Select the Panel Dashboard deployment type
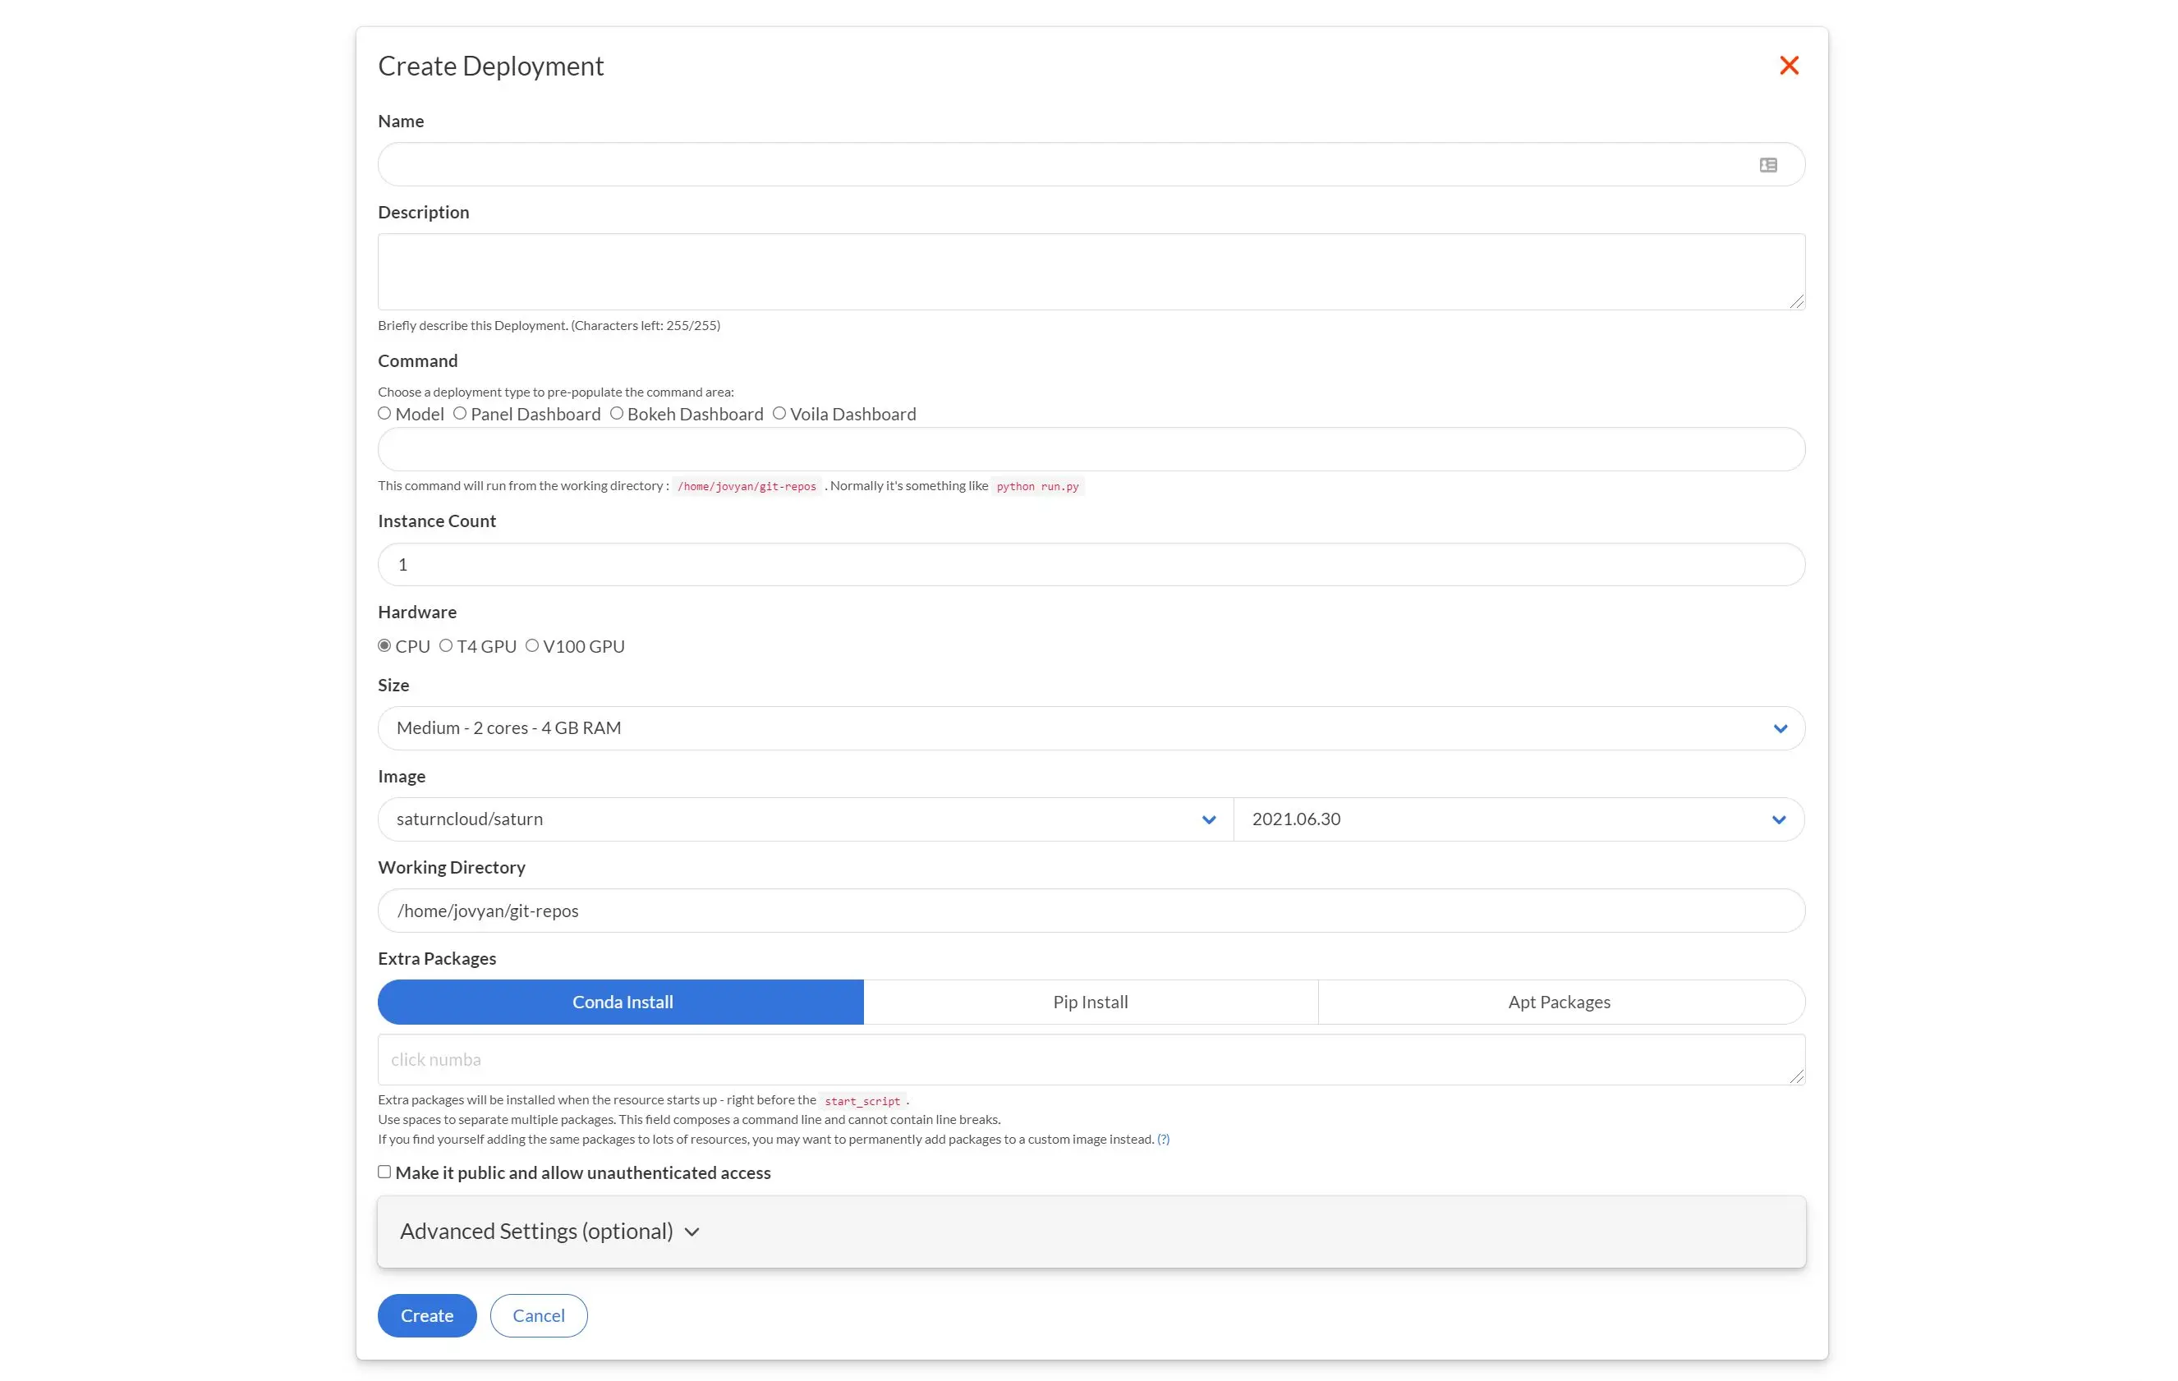This screenshot has width=2178, height=1381. 459,412
